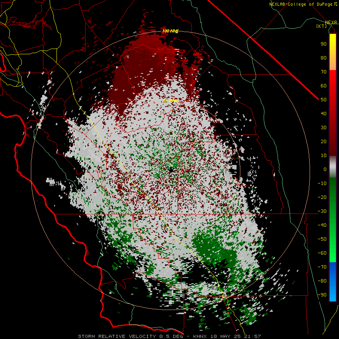This screenshot has width=339, height=339.
Task: Select the -10 value on velocity scale
Action: coord(322,183)
